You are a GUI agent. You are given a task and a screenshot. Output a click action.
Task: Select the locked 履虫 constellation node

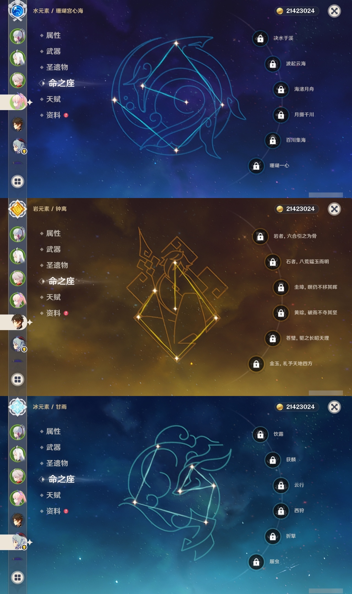coord(256,562)
